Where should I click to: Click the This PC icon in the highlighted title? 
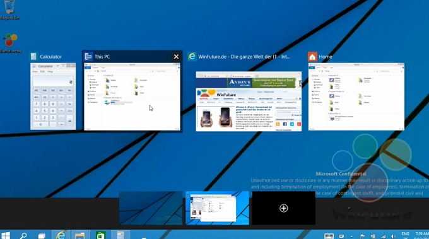coord(88,57)
